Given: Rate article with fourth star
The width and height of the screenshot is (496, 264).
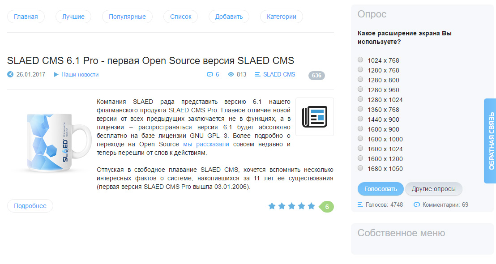Looking at the screenshot, I should [301, 206].
